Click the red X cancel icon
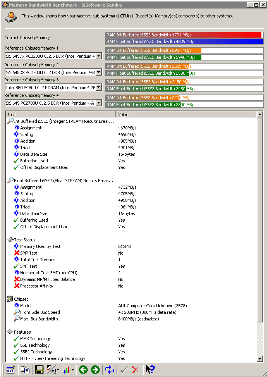 click(x=136, y=370)
